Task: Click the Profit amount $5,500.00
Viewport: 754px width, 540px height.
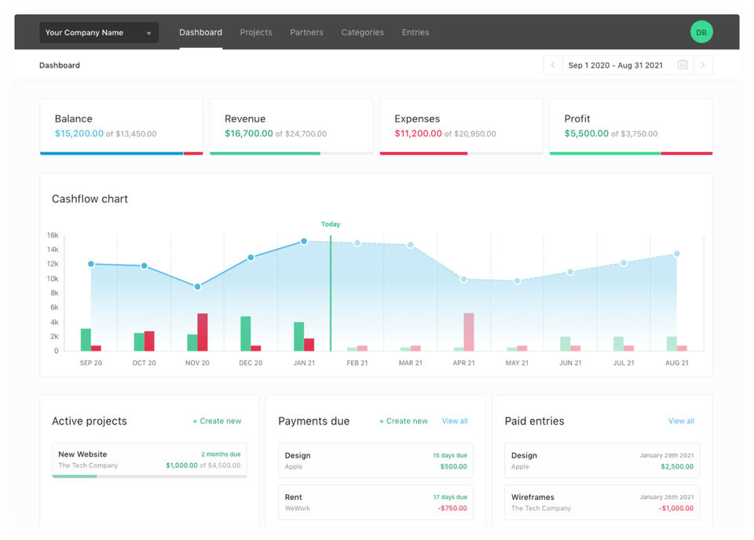Action: pos(586,133)
